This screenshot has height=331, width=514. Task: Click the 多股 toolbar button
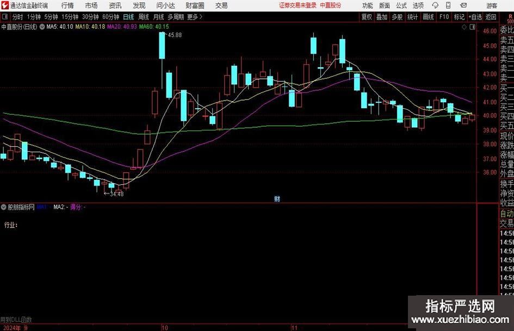point(397,17)
